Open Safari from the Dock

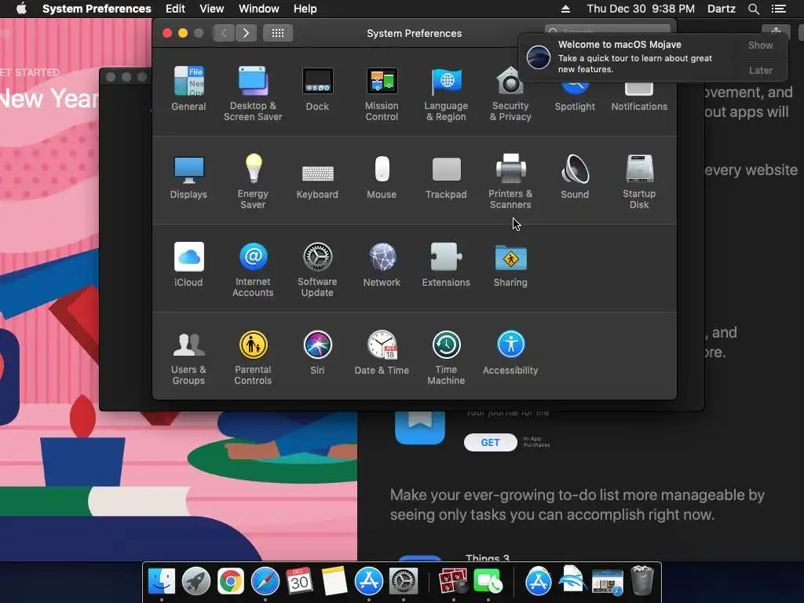265,582
